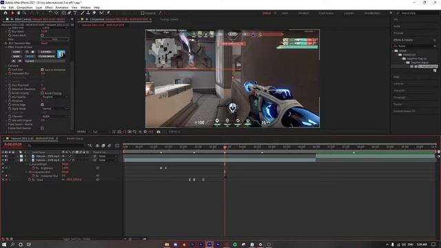441x248 pixels.
Task: Click the timeline current time display
Action: coord(12,145)
